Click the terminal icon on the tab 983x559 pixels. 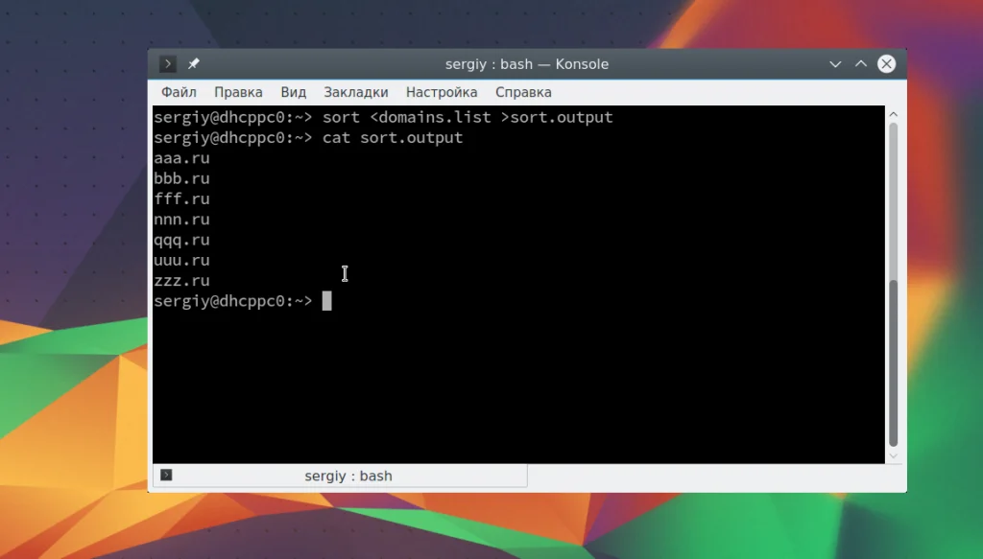click(x=166, y=476)
